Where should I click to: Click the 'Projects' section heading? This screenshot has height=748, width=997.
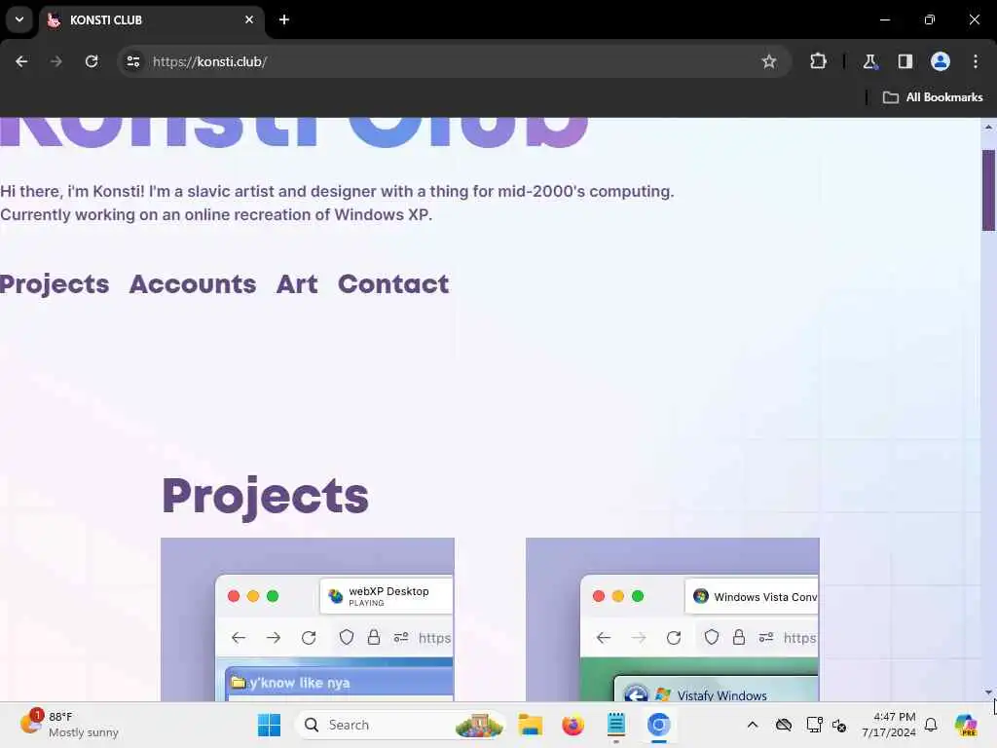pos(266,496)
